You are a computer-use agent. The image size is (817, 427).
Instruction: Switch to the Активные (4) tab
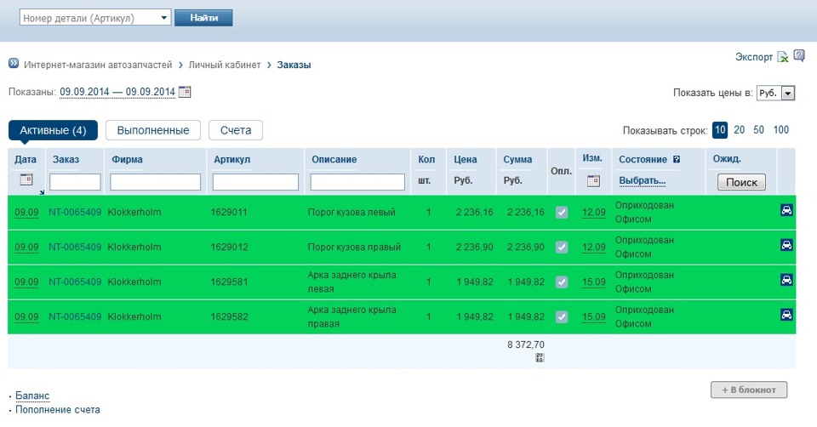click(53, 130)
